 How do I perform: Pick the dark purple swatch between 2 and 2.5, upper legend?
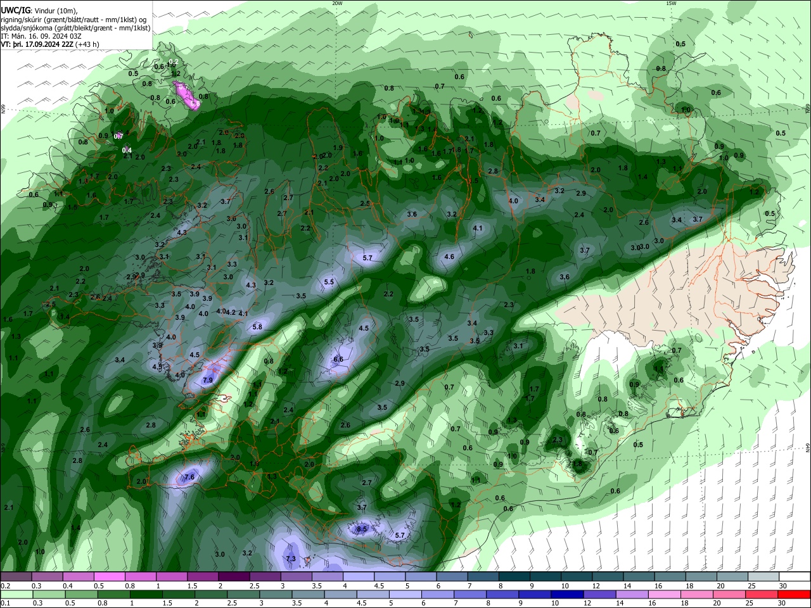point(234,576)
